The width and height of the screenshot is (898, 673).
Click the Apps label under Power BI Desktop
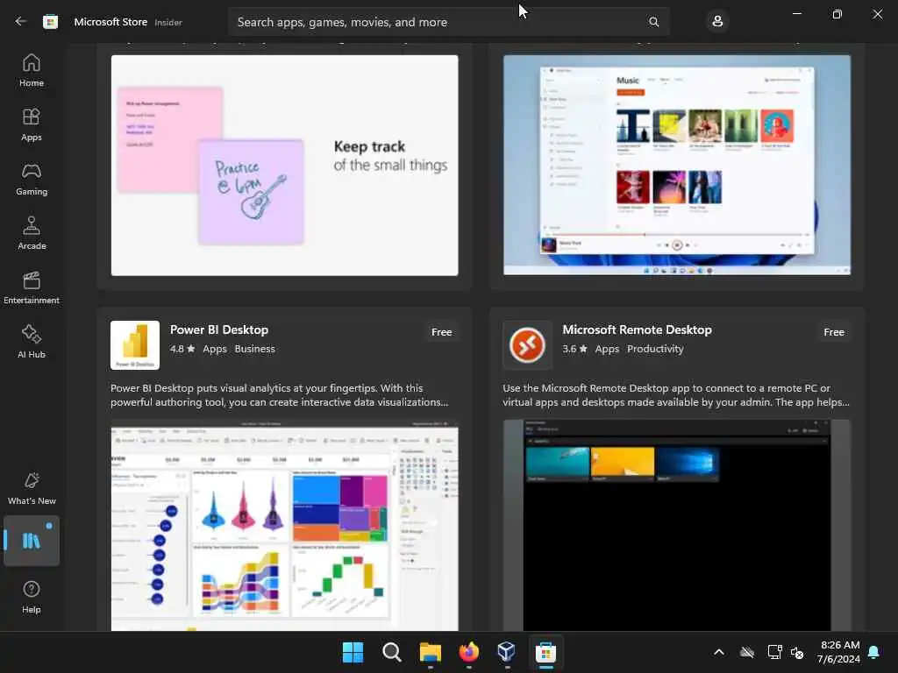pos(215,349)
